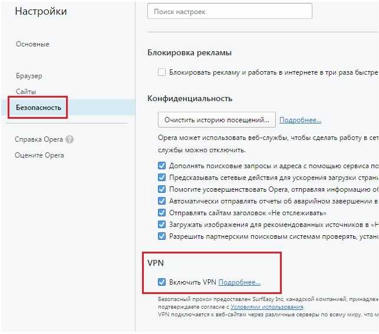Disable Помогите усовершенствовать Opera checkbox

pos(162,189)
